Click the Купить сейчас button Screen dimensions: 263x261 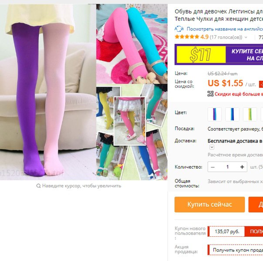pos(209,205)
